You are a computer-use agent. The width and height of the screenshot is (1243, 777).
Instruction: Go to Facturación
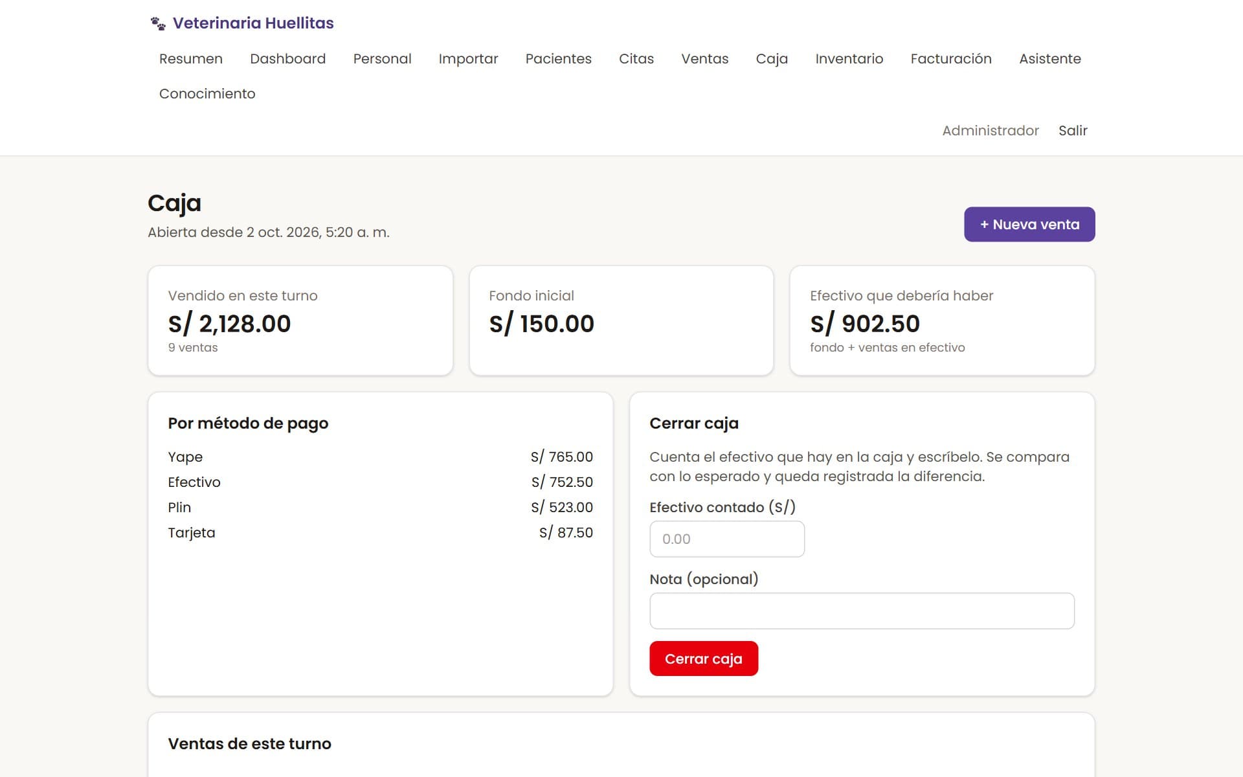950,59
